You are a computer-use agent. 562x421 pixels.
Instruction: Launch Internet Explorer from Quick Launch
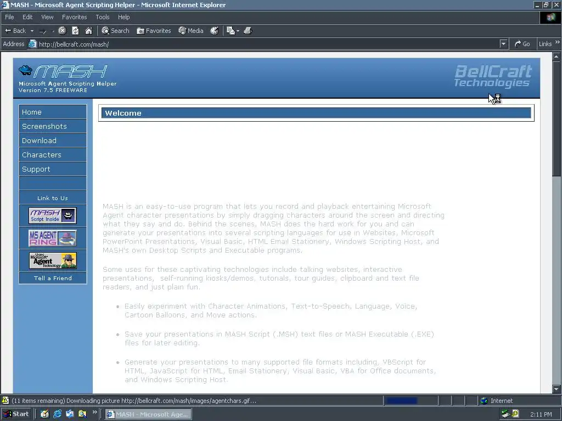(x=57, y=414)
